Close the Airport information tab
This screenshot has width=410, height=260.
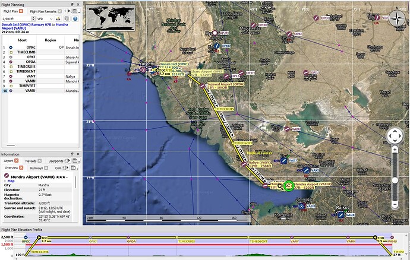[x=16, y=160]
